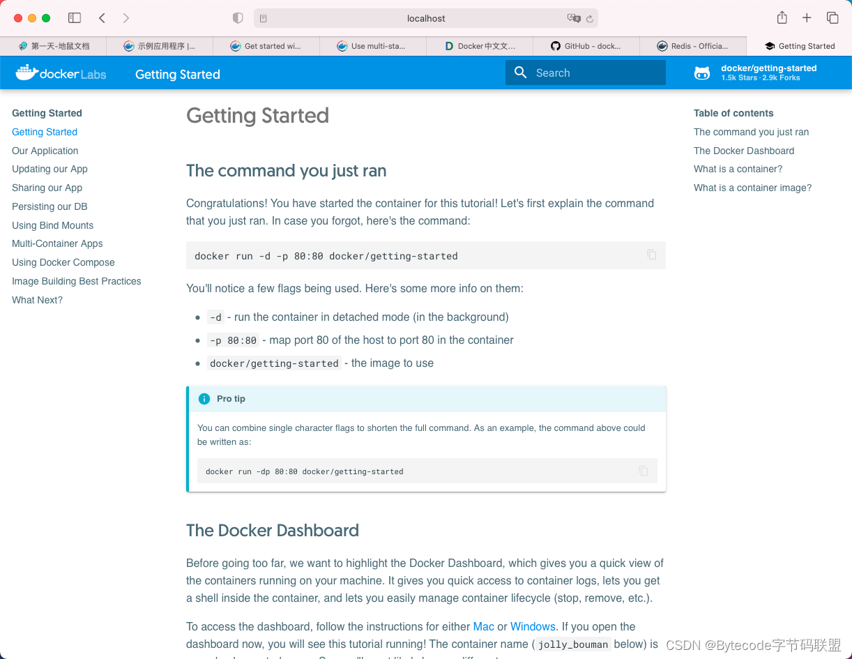The height and width of the screenshot is (659, 852).
Task: Jump to What is a container image? in table of contents
Action: pos(752,188)
